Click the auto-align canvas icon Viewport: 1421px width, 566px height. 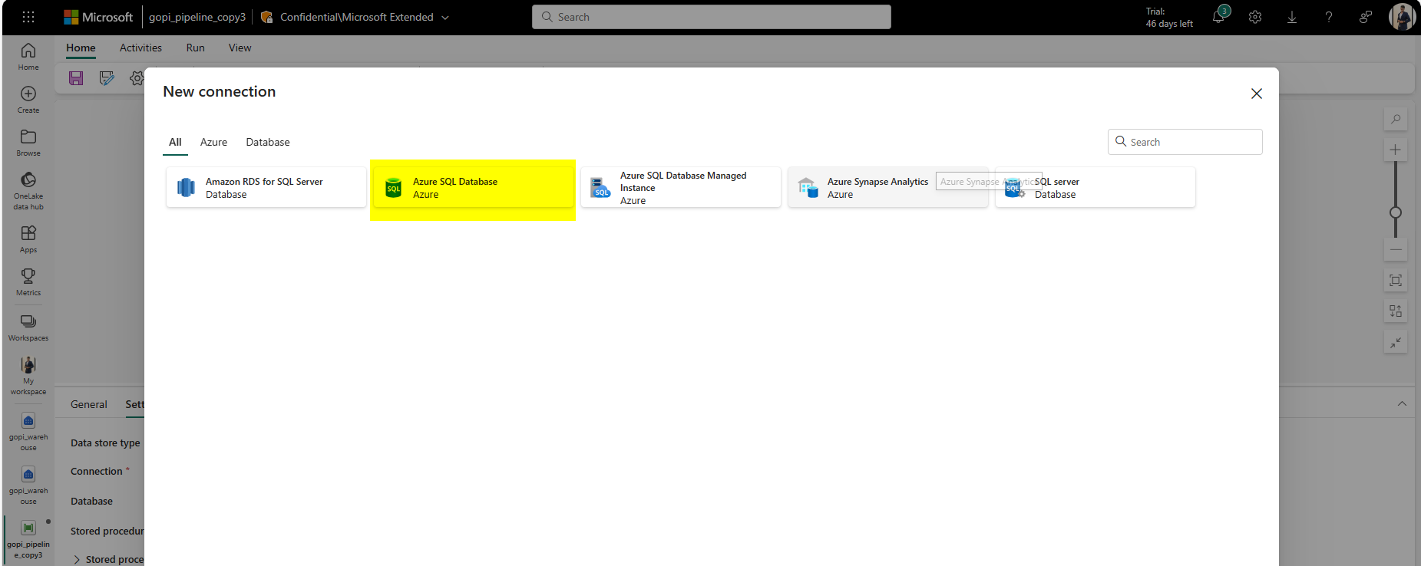1396,311
